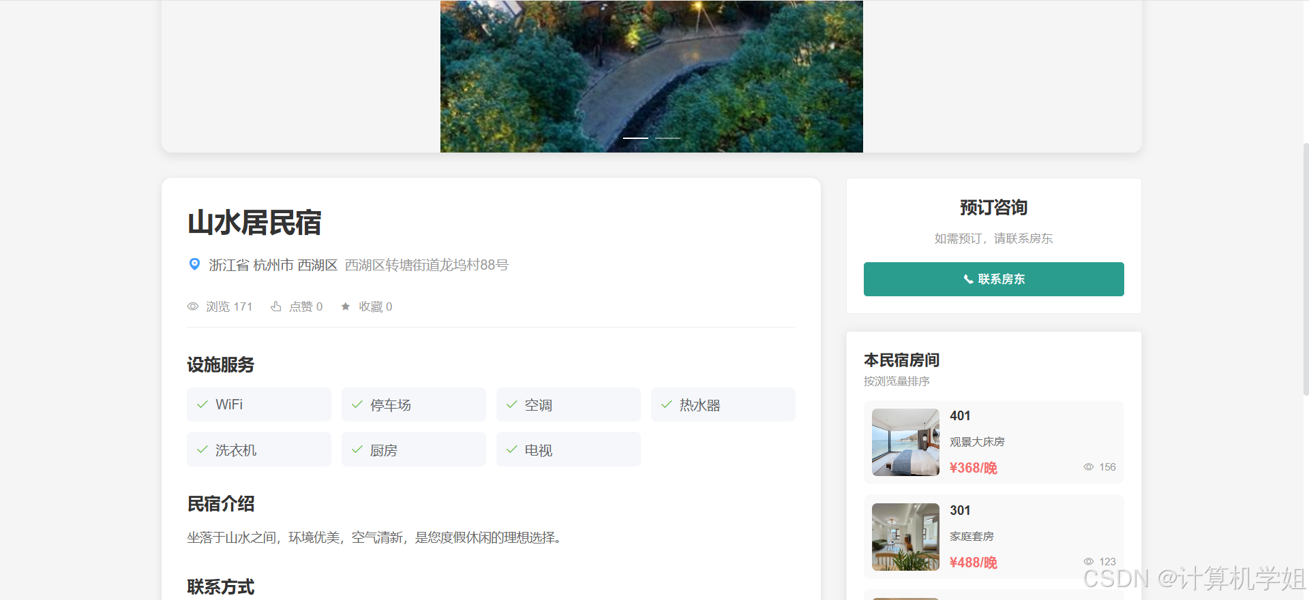Click the 联系方式 section heading
This screenshot has height=600, width=1309.
(x=221, y=587)
